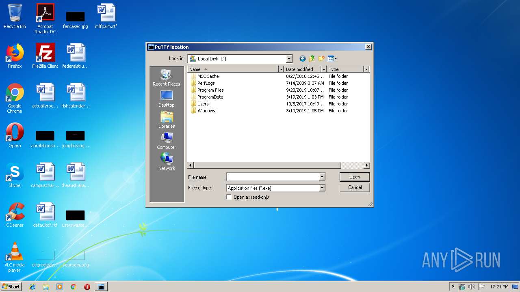
Task: Click the horizontal scrollbar thumb
Action: tap(267, 165)
